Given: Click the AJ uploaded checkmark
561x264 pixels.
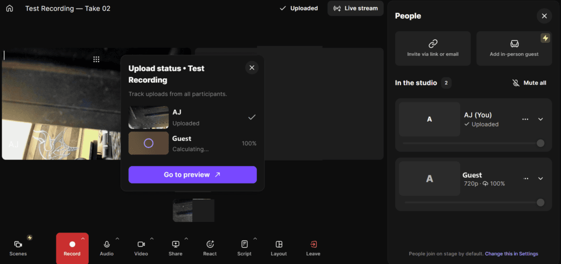Looking at the screenshot, I should 252,117.
